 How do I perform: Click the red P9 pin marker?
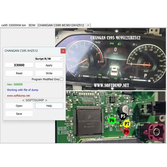pos(126,132)
